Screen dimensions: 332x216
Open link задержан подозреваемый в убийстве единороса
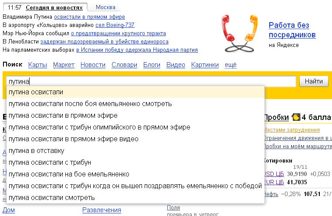[105, 42]
